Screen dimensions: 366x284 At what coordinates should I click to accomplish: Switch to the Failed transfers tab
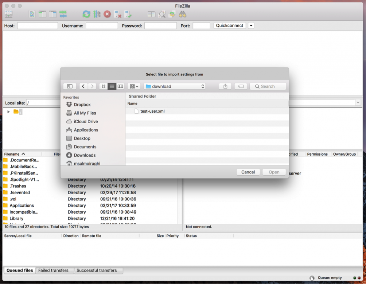(53, 271)
